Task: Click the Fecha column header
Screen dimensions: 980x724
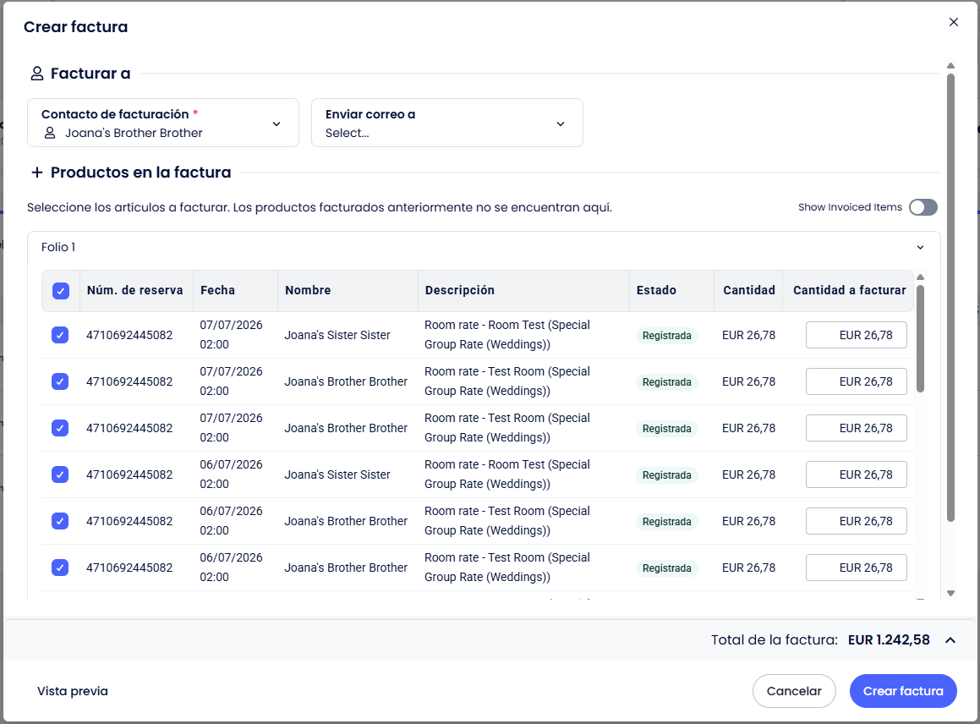Action: tap(217, 290)
